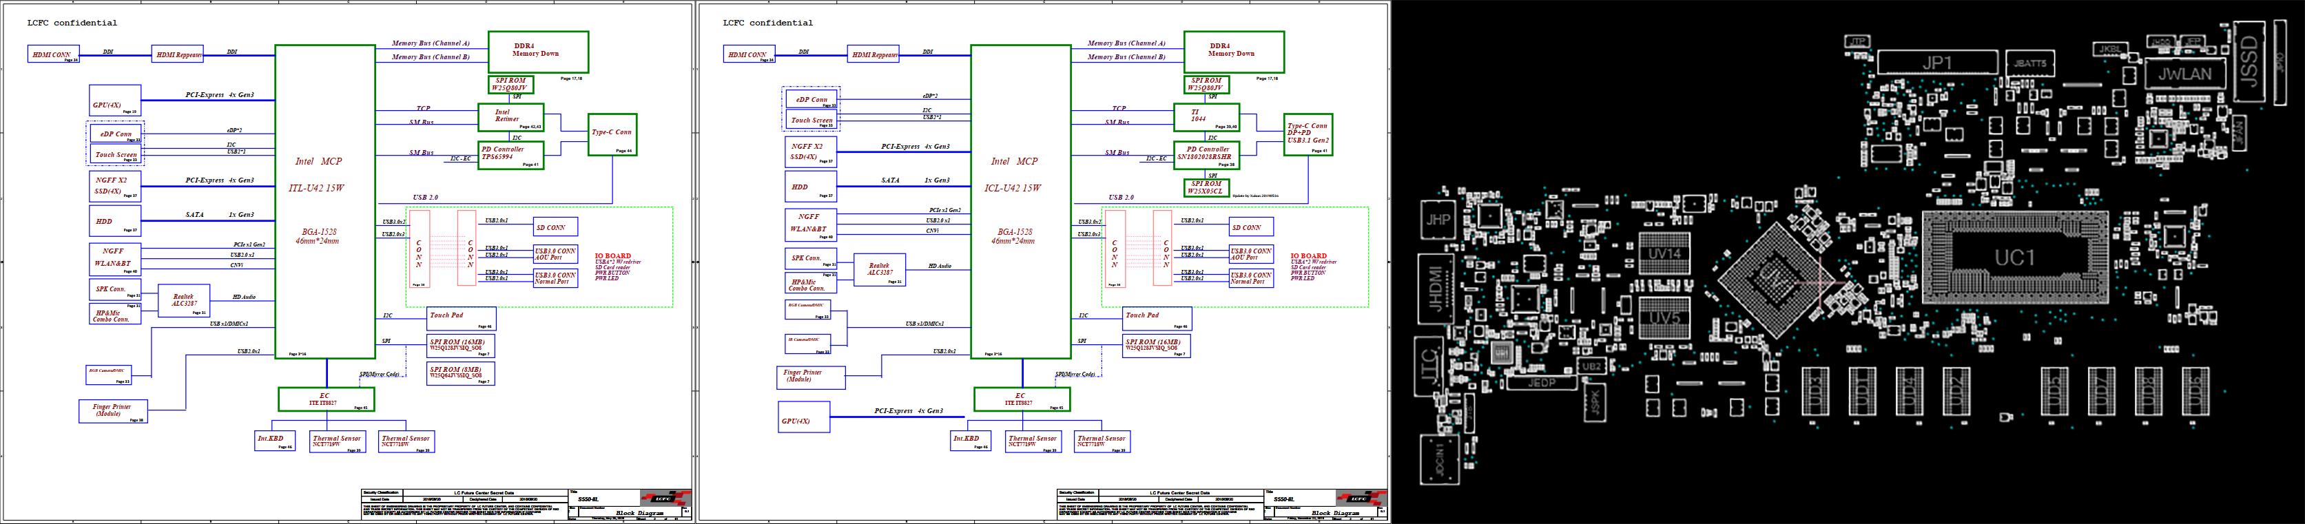Select the JSPK speaker connector
The width and height of the screenshot is (2305, 524).
tap(1595, 404)
